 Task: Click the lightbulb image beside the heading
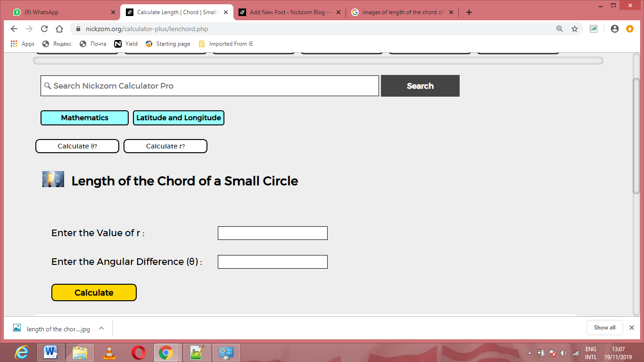pos(53,180)
